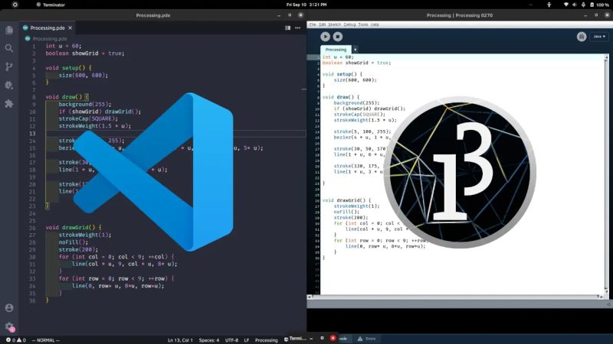The height and width of the screenshot is (344, 613).
Task: Open the Extensions view in VS Code
Action: (x=9, y=103)
